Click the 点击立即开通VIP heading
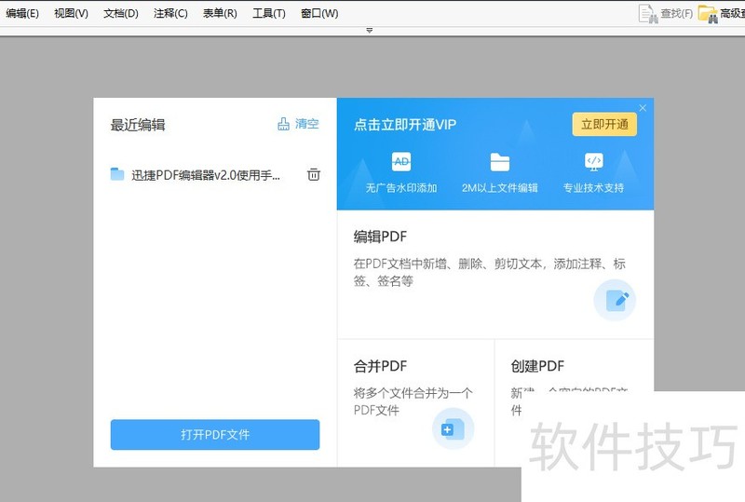This screenshot has width=745, height=502. (x=405, y=125)
